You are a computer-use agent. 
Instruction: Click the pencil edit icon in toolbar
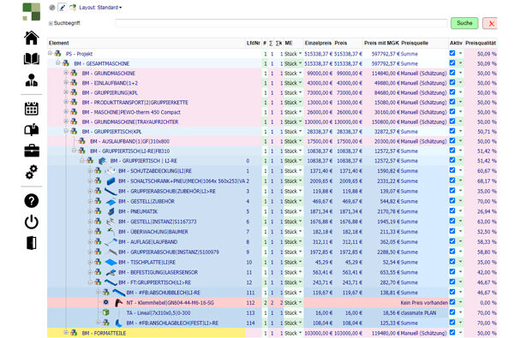[x=63, y=7]
